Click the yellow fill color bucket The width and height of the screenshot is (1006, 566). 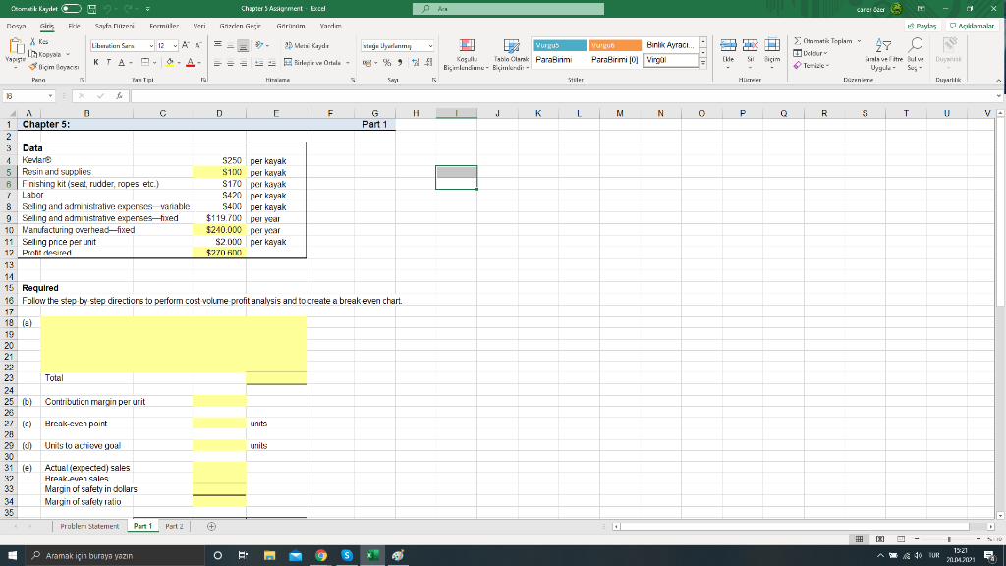170,62
